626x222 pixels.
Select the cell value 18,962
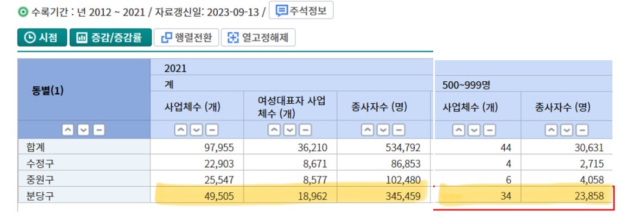tap(312, 196)
